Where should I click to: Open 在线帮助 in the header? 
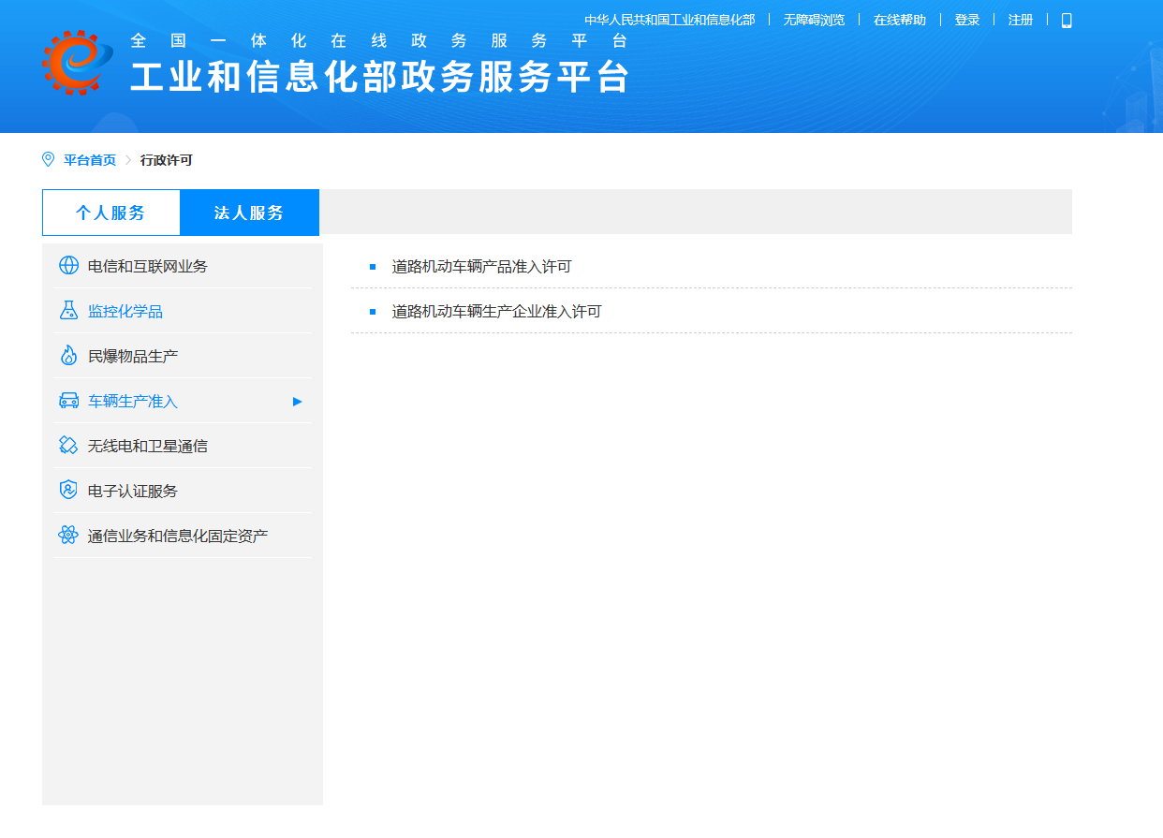(x=900, y=20)
